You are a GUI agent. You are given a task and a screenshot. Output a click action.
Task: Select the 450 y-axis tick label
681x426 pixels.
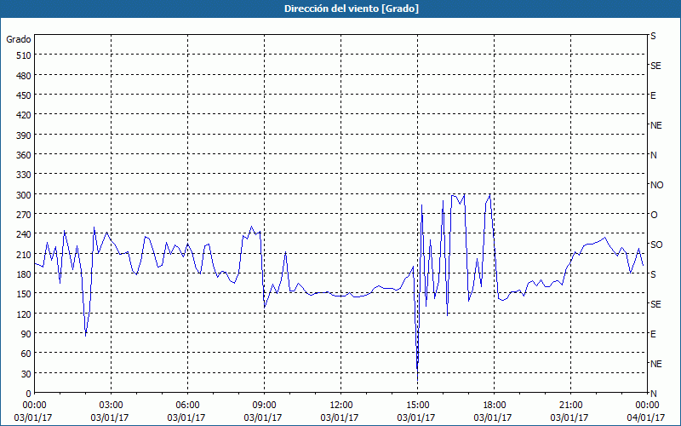[x=24, y=95]
